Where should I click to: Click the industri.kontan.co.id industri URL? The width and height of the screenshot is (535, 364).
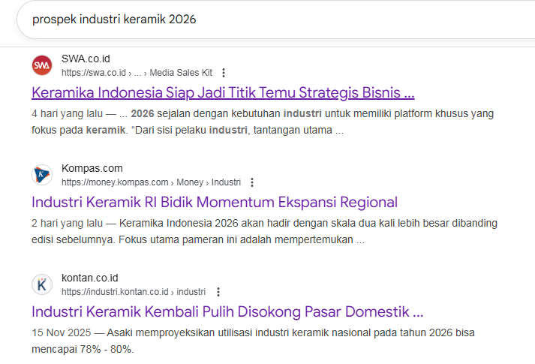[x=134, y=292]
